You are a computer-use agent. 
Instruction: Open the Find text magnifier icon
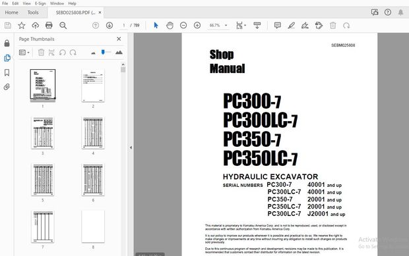tap(63, 25)
